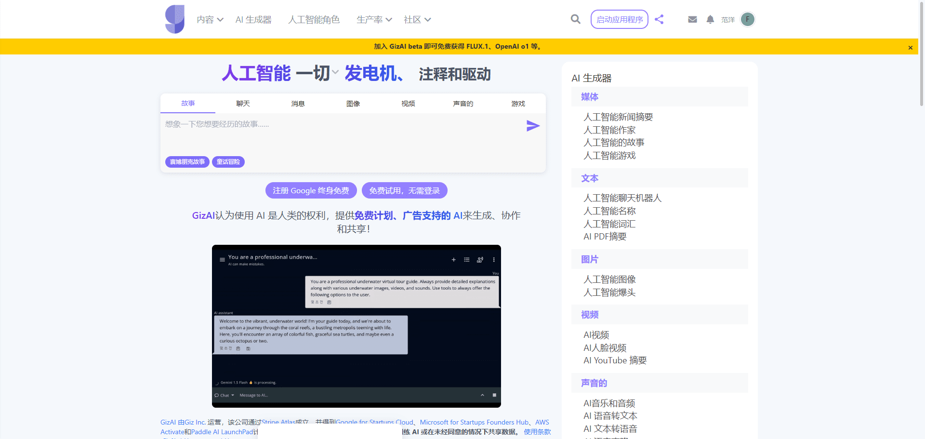Open AI 语音转文本 in sidebar
The image size is (925, 439).
click(610, 416)
